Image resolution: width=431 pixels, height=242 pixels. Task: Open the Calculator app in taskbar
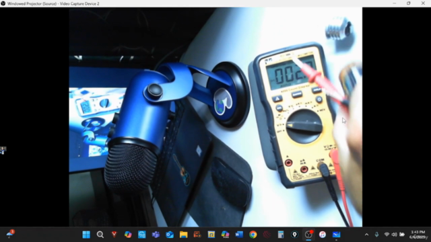281,235
